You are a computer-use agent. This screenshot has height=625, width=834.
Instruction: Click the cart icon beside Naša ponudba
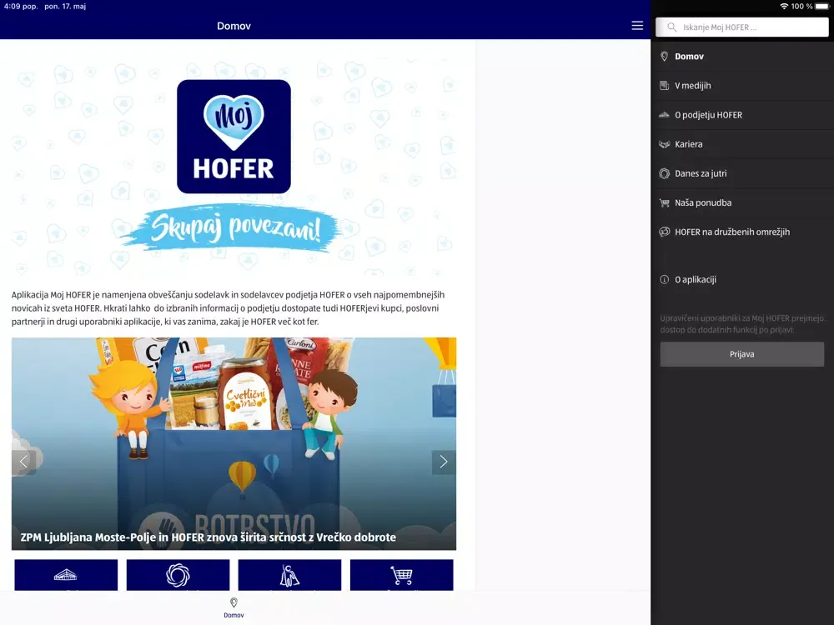click(665, 202)
